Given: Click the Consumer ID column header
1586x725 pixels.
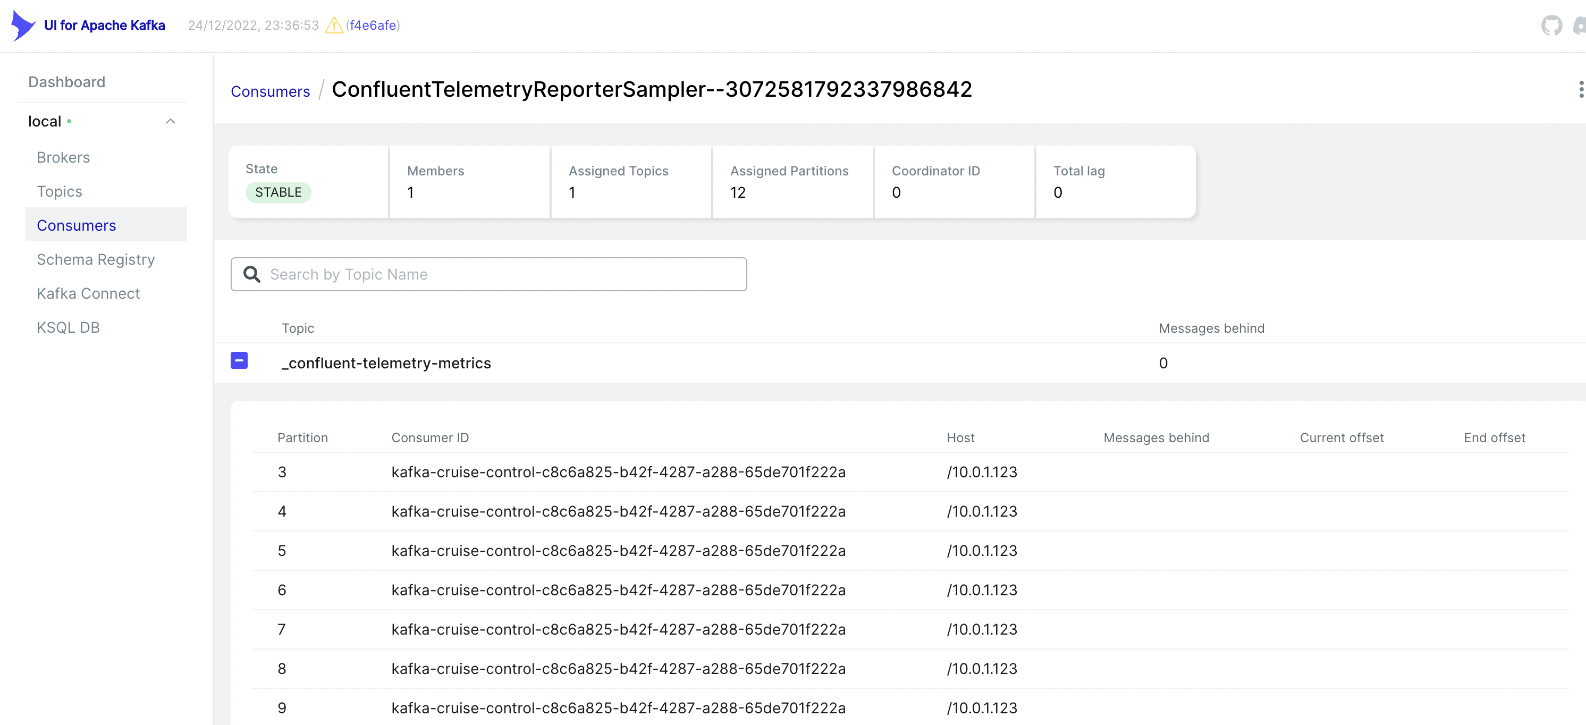Looking at the screenshot, I should (430, 437).
